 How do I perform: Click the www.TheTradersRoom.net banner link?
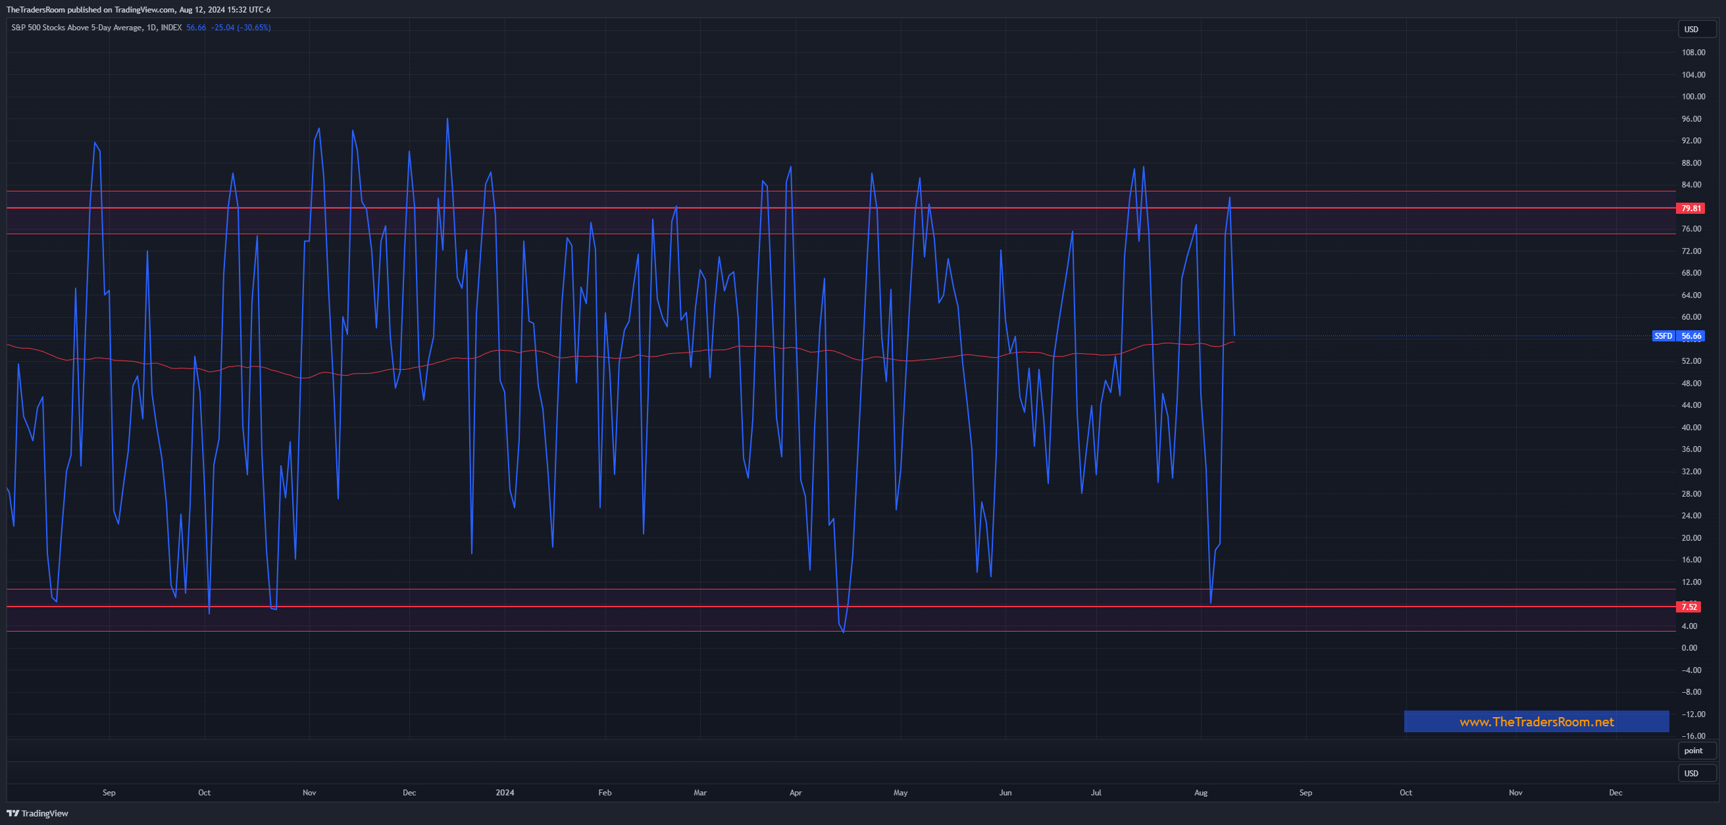click(1536, 722)
